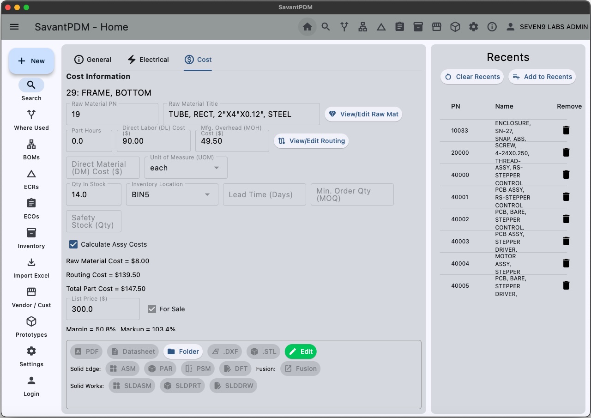Screen dimensions: 591x418
Task: Switch to the Electrical tab
Action: click(x=148, y=60)
